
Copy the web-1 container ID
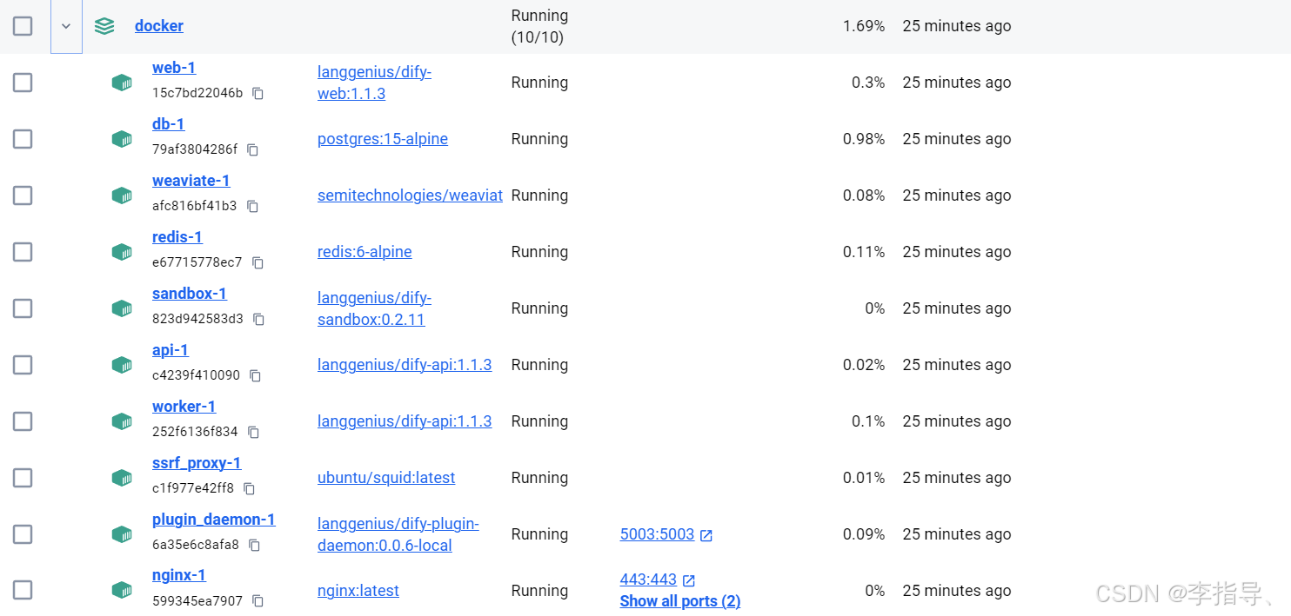point(258,93)
